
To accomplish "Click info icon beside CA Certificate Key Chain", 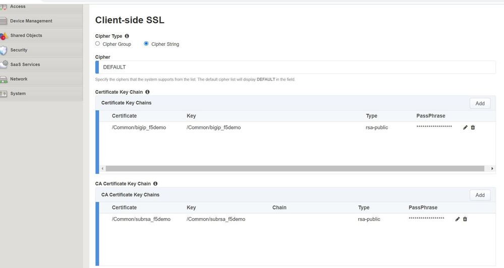I will 155,184.
